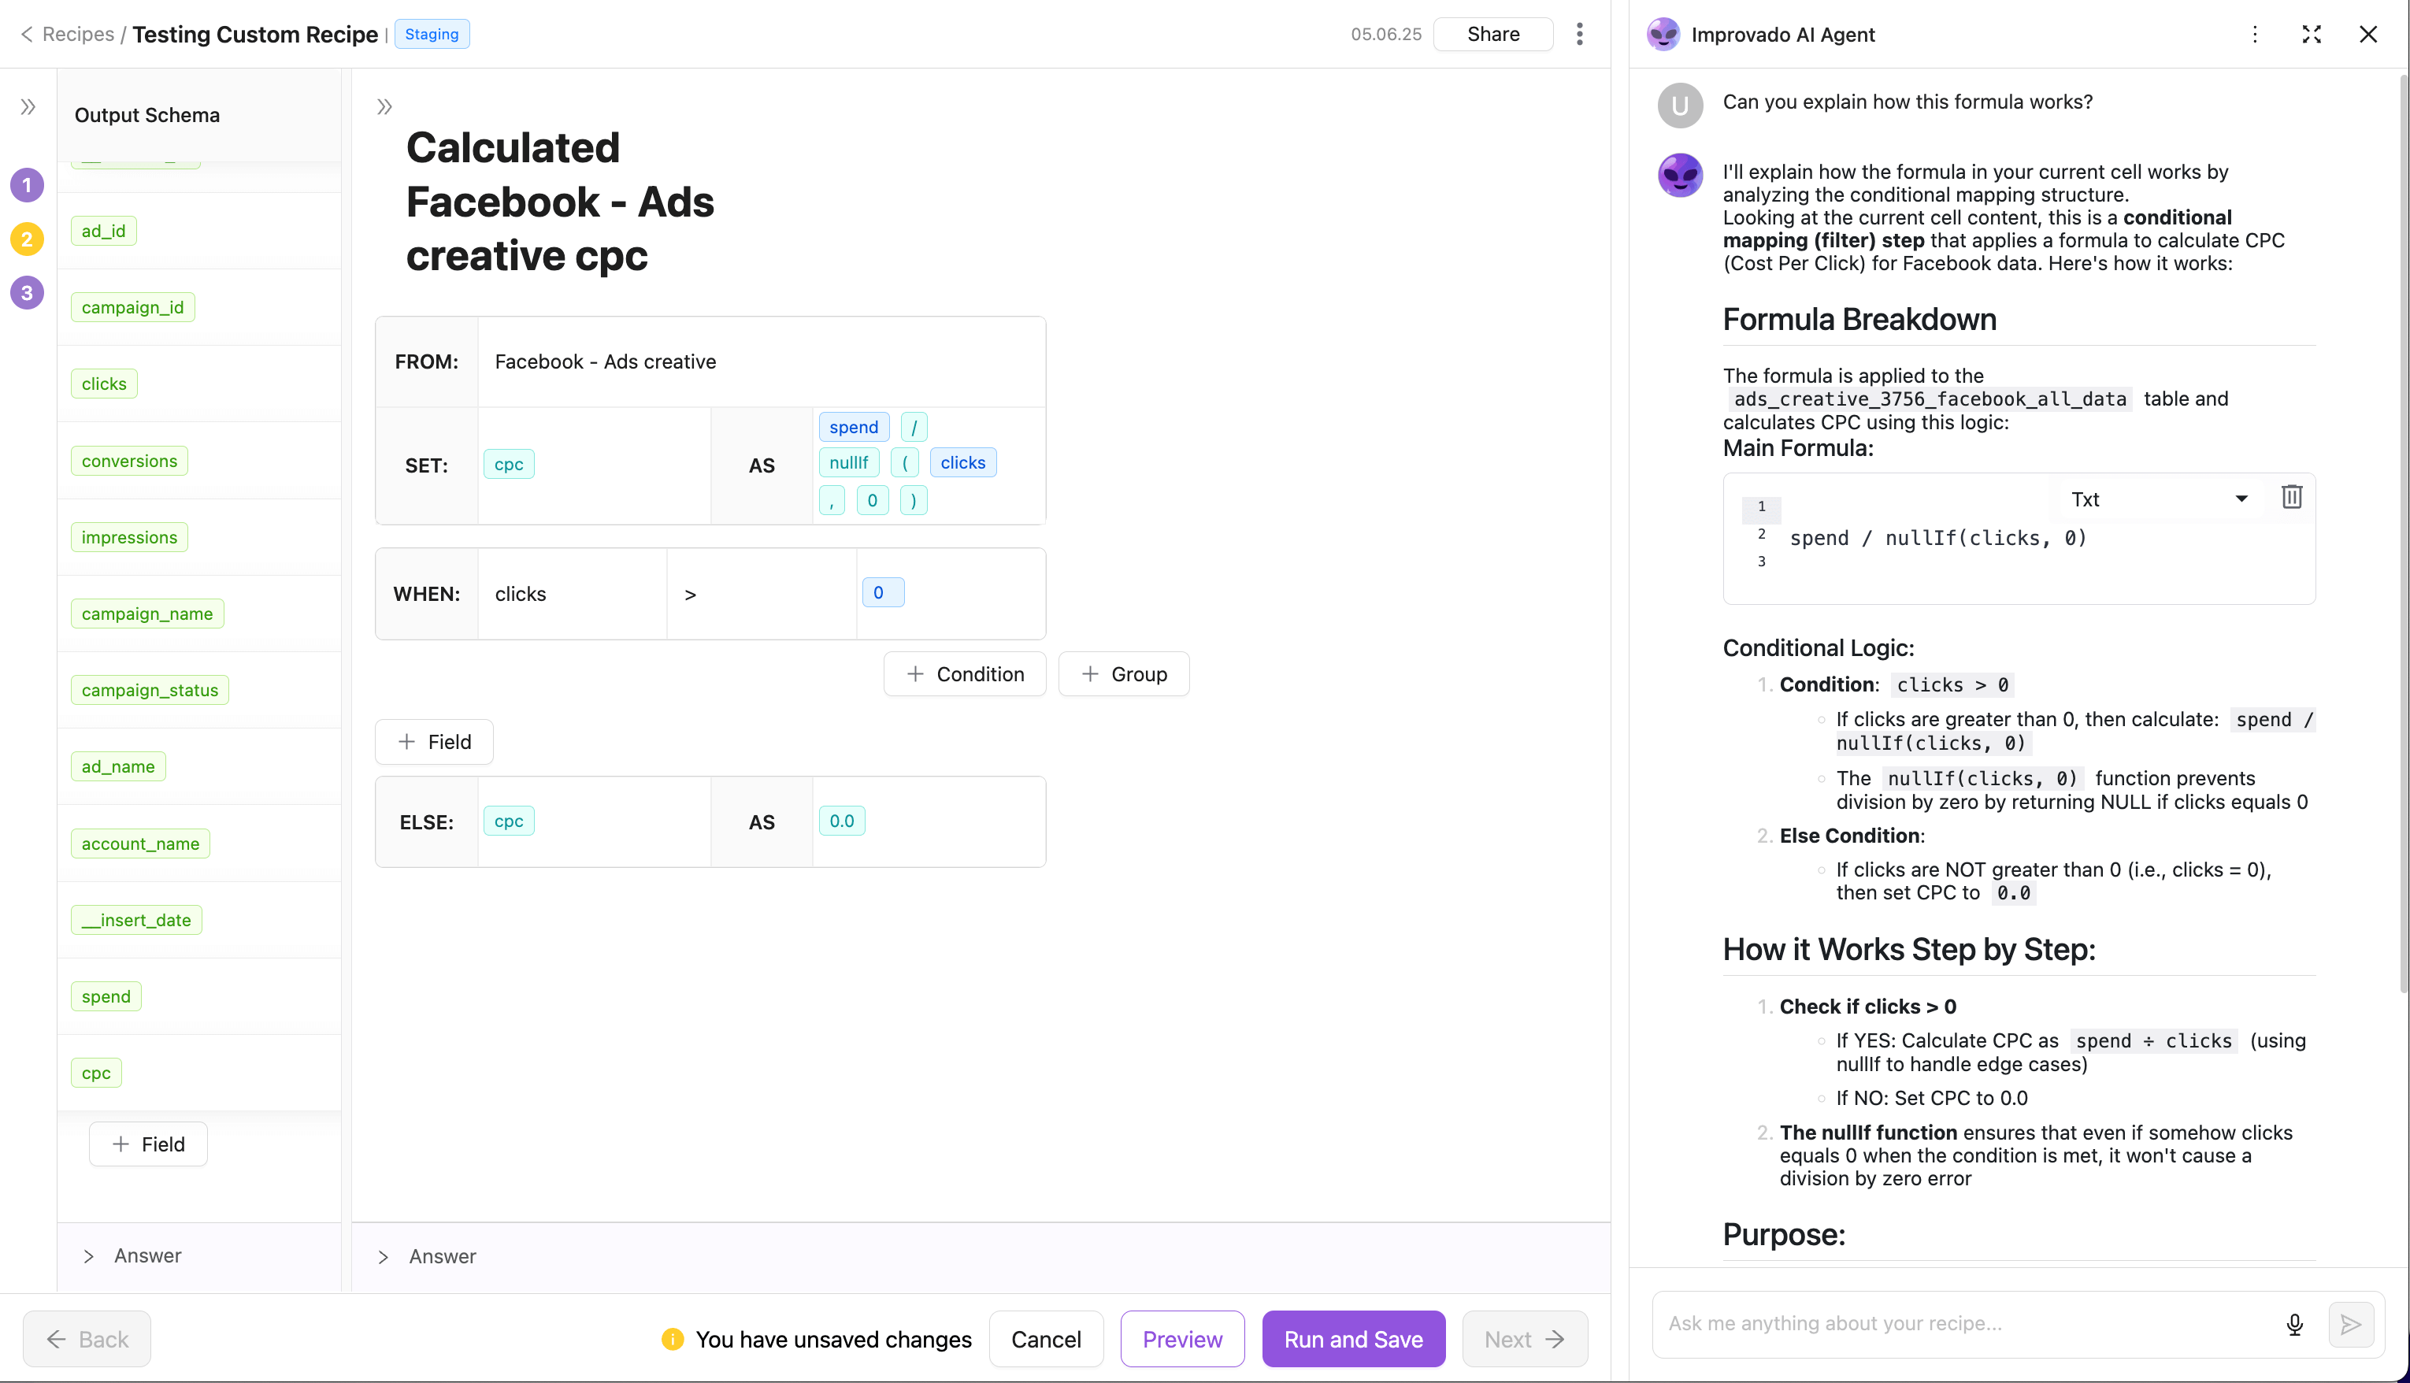Viewport: 2410px width, 1383px height.
Task: Expand the AI Agent panel to fullscreen
Action: point(2312,35)
